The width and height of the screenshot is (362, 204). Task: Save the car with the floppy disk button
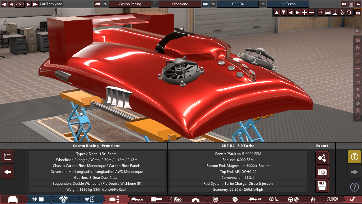[x=322, y=186]
